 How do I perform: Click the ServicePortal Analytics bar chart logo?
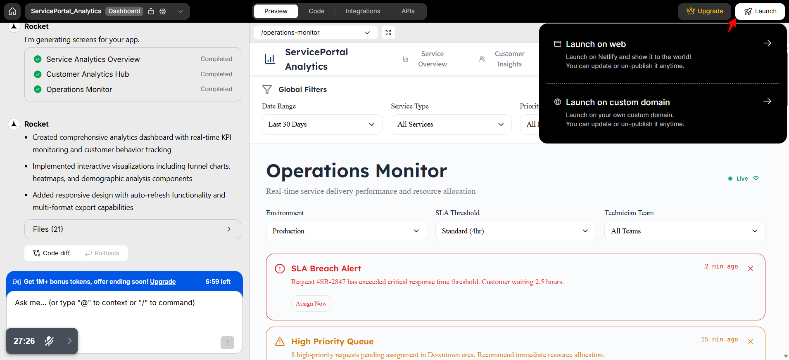[x=270, y=59]
